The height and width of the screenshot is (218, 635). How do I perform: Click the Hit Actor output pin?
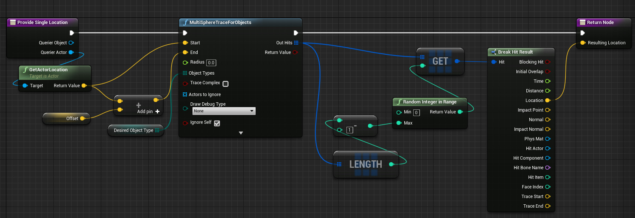pyautogui.click(x=547, y=149)
